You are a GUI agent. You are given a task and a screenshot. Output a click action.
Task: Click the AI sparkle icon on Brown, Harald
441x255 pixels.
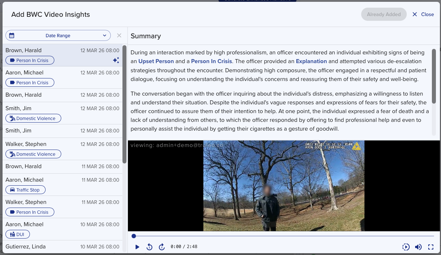click(116, 61)
